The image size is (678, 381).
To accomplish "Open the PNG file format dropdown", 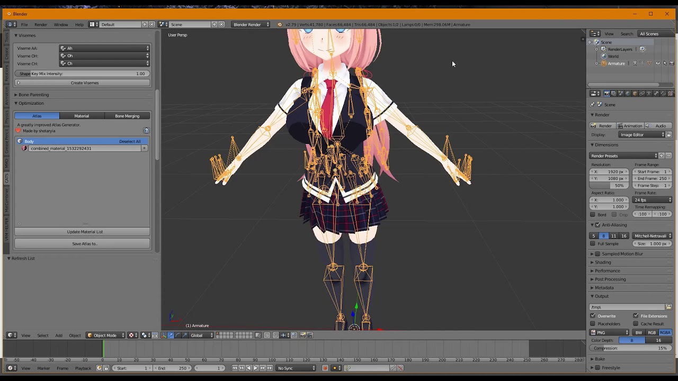I will [x=610, y=333].
